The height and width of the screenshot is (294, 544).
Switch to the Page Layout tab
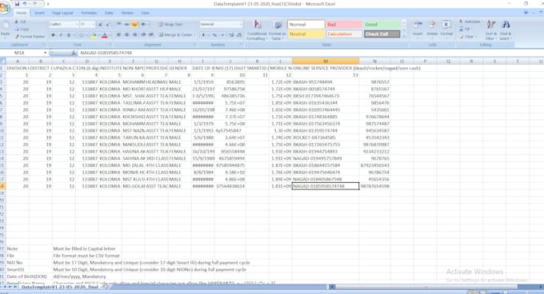pos(62,13)
